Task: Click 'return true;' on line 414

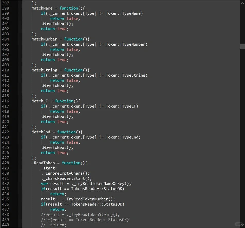Action: tap(55, 91)
